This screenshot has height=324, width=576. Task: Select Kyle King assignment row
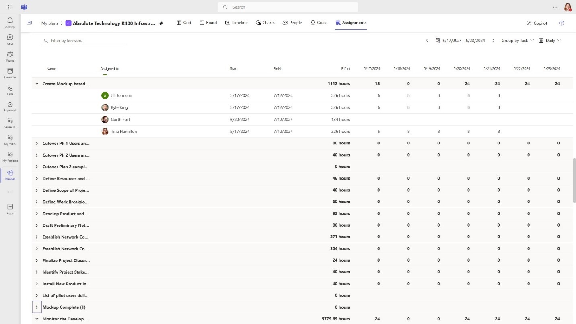pos(302,107)
